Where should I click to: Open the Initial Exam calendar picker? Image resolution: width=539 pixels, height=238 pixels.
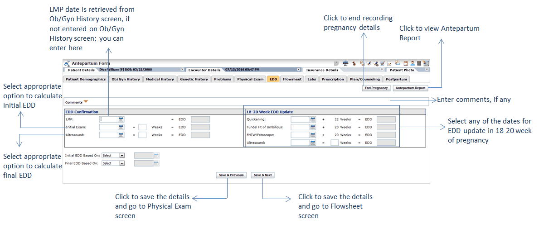(121, 127)
